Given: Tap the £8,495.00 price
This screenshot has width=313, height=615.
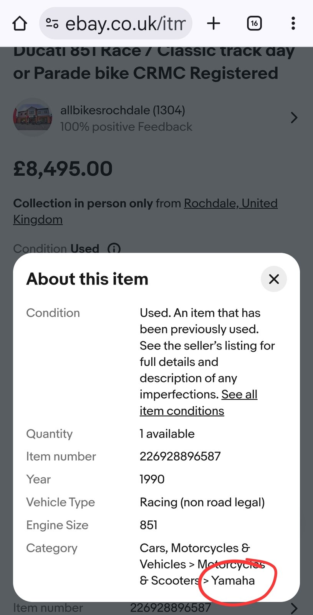Looking at the screenshot, I should coord(63,169).
